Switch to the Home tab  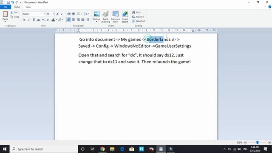click(17, 7)
